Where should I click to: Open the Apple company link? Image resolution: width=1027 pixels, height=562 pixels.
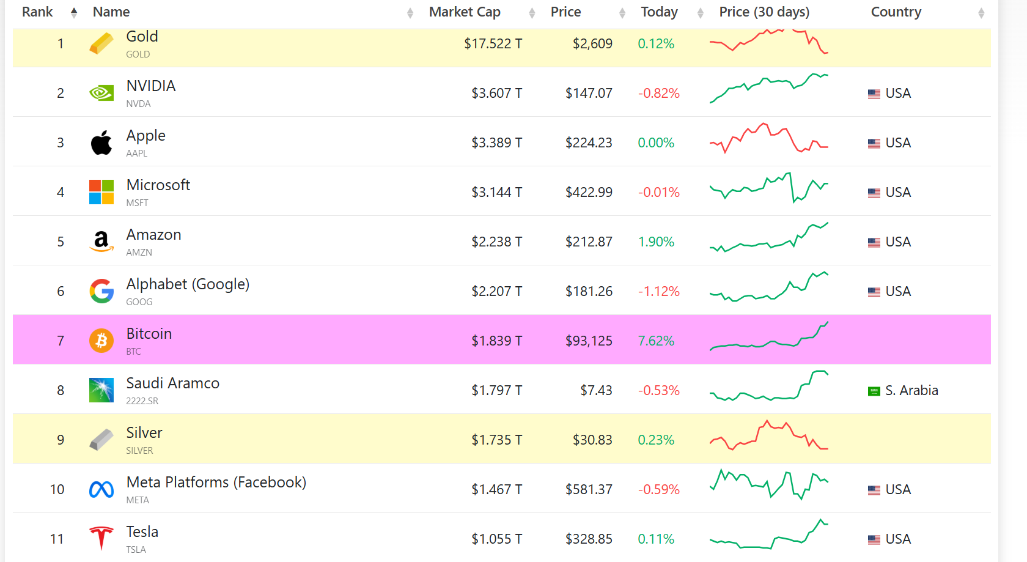tap(145, 136)
